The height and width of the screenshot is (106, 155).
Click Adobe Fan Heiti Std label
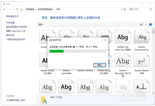click(x=123, y=48)
